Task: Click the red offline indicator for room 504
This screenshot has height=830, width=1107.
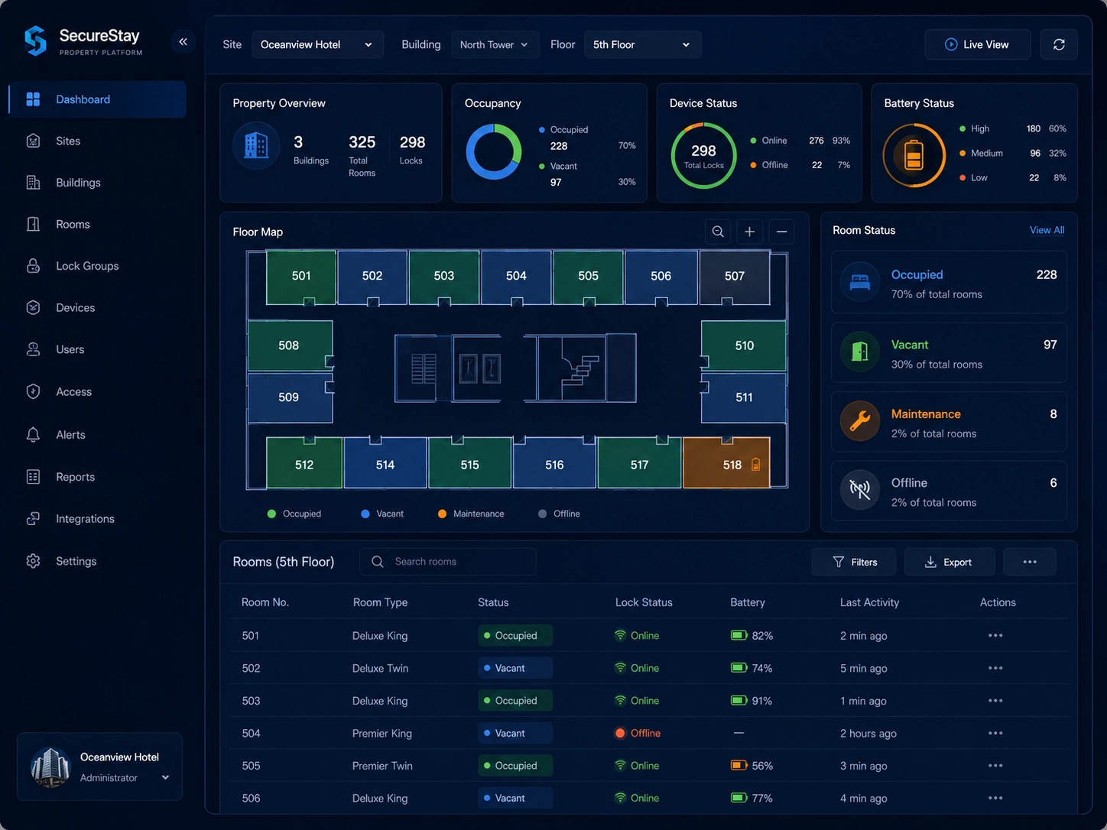Action: point(620,733)
